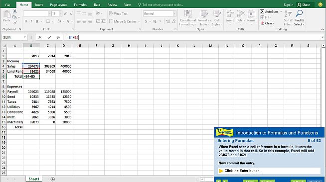Open Find & Select menu

click(299, 18)
